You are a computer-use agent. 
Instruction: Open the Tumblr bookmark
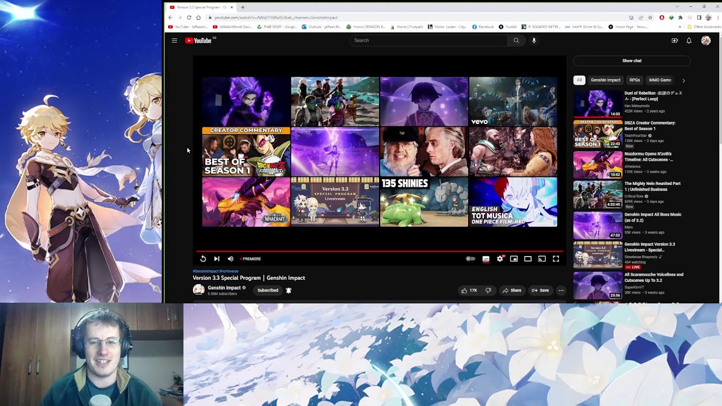pyautogui.click(x=508, y=27)
